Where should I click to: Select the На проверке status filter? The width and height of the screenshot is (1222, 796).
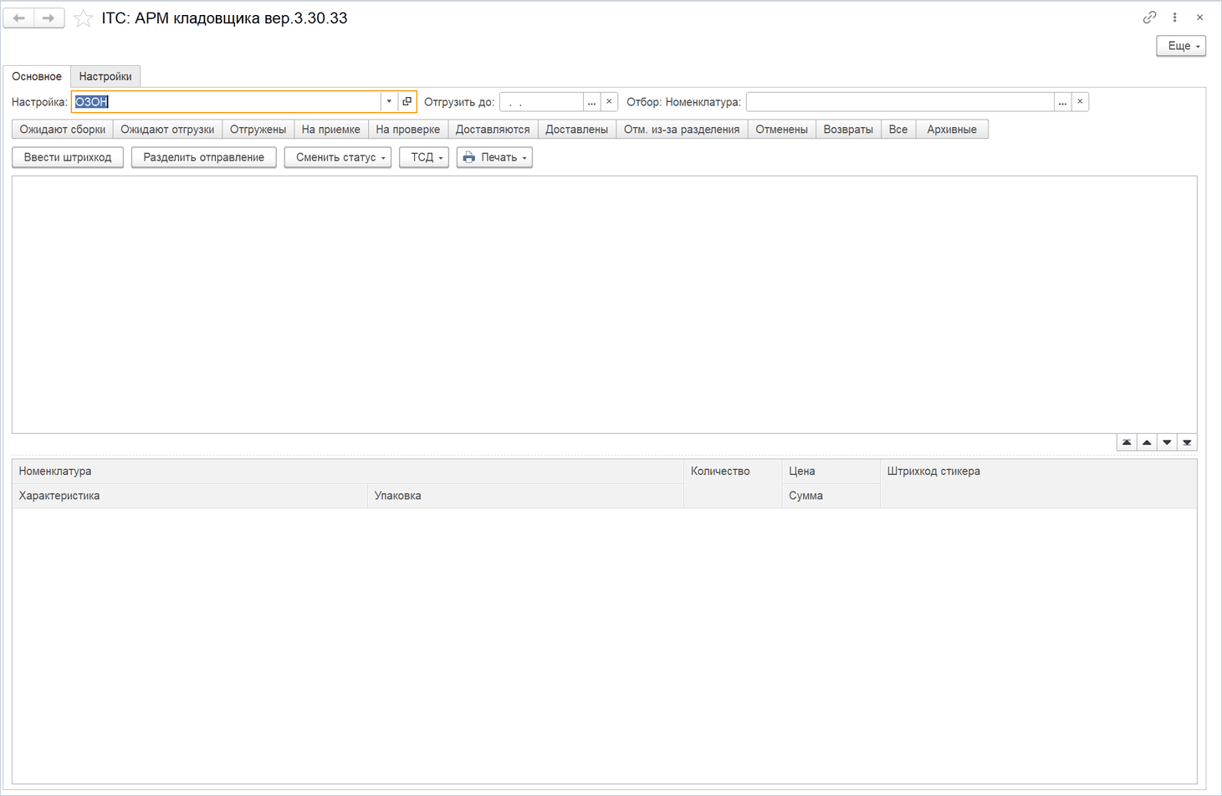click(407, 130)
